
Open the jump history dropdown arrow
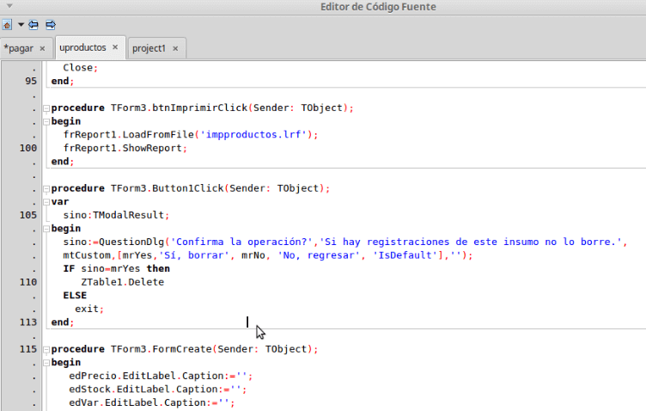21,25
